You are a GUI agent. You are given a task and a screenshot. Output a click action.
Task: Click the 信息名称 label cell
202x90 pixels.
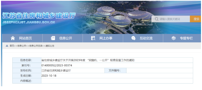pos(27,60)
